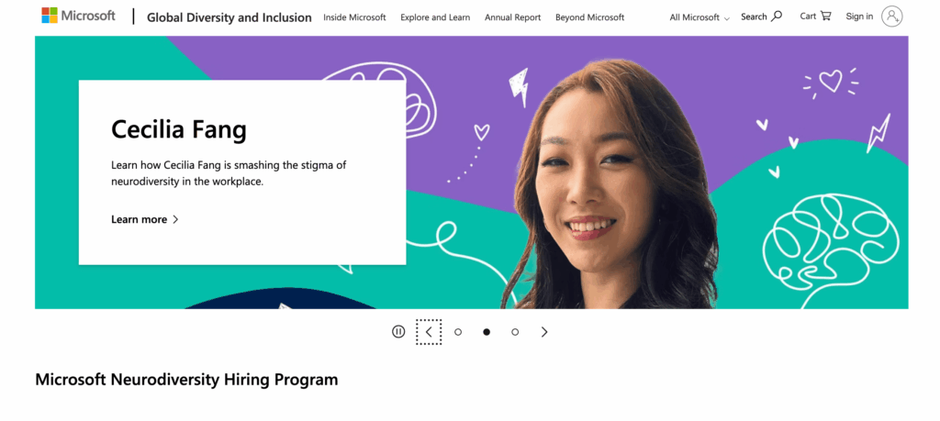Screen dimensions: 940x421
Task: Pause the carousel autoplay
Action: [398, 332]
